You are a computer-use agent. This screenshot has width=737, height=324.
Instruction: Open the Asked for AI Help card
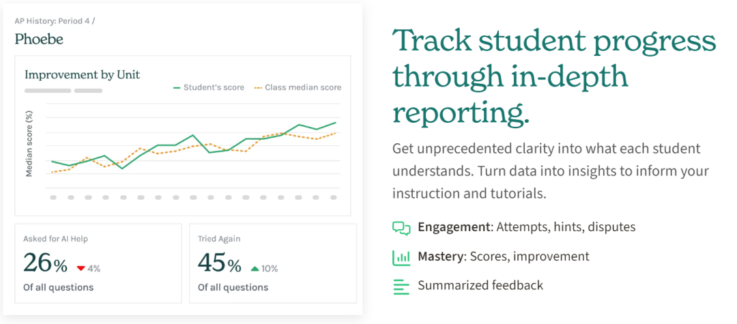tap(98, 263)
